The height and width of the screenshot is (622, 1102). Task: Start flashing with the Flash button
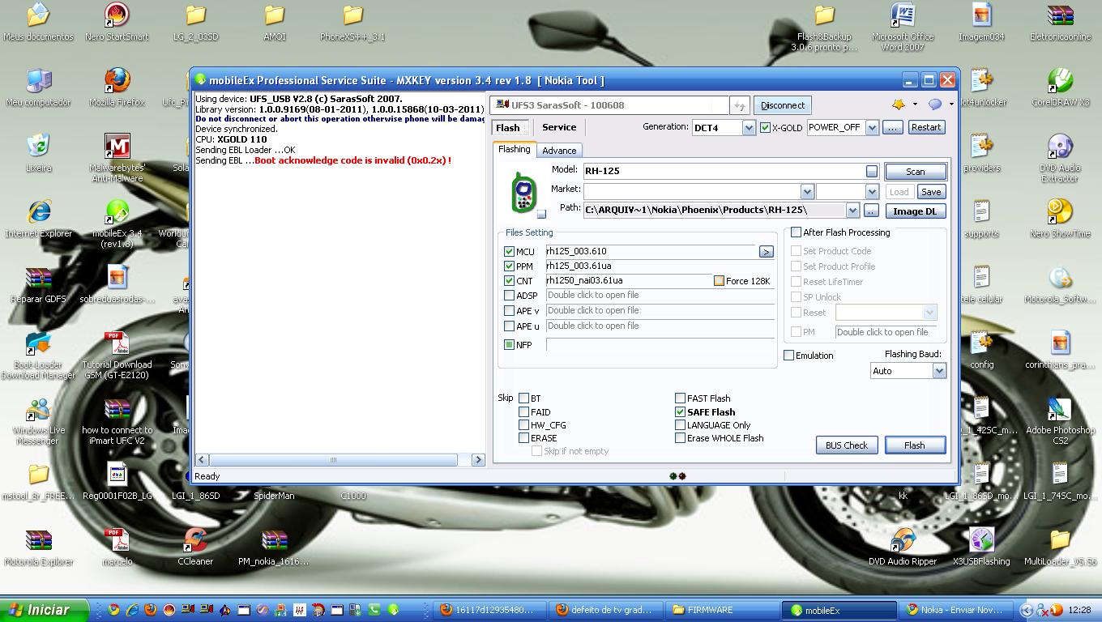(x=915, y=445)
